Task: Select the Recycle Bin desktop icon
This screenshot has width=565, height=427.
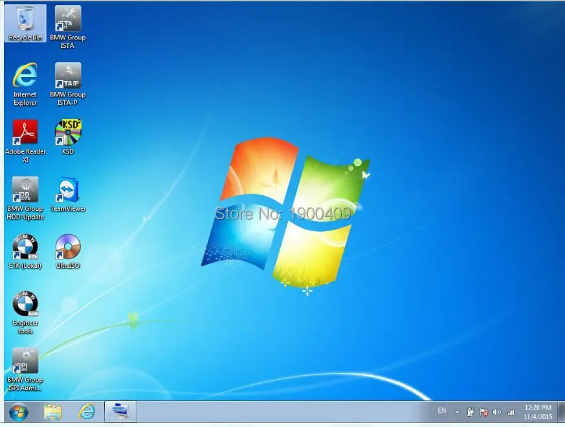Action: point(25,23)
